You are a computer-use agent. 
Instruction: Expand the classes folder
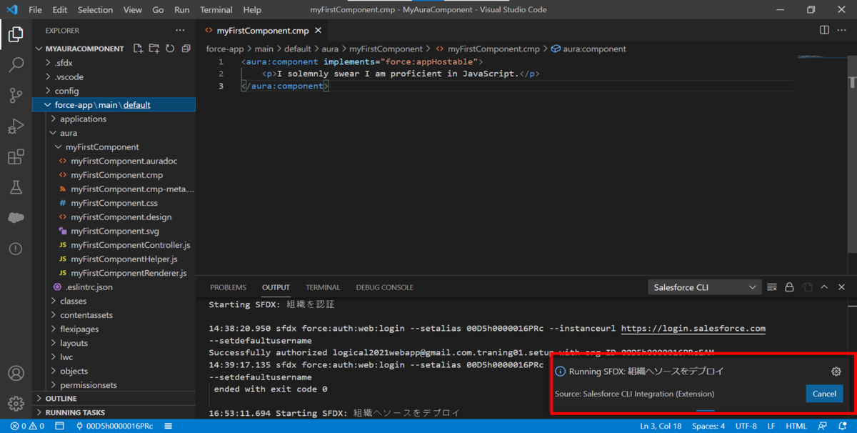point(114,301)
